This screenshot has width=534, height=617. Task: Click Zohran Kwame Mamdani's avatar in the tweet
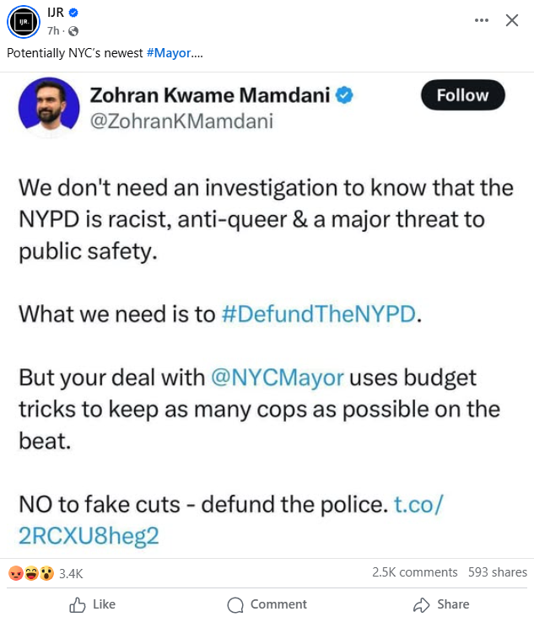(46, 107)
